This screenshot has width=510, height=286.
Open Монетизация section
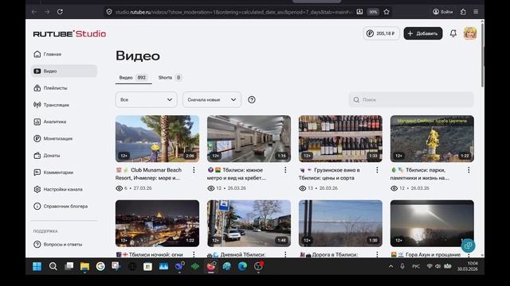pyautogui.click(x=57, y=138)
